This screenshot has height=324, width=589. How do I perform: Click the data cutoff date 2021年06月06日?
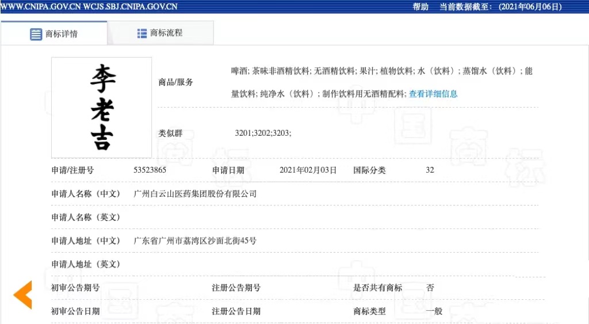pyautogui.click(x=530, y=7)
